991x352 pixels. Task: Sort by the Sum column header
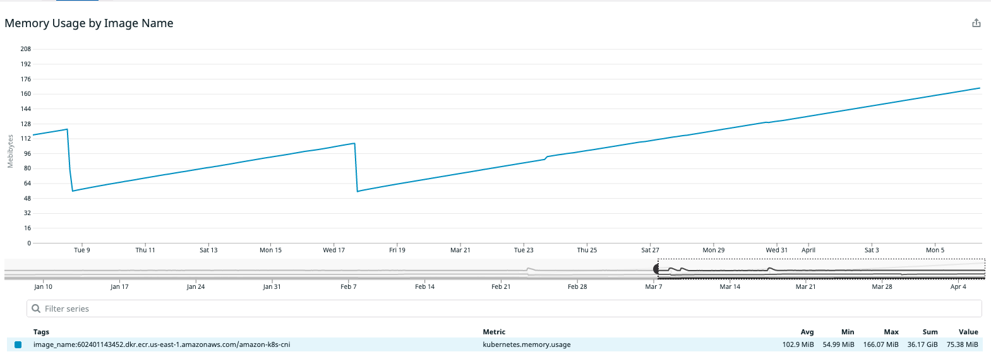[930, 332]
